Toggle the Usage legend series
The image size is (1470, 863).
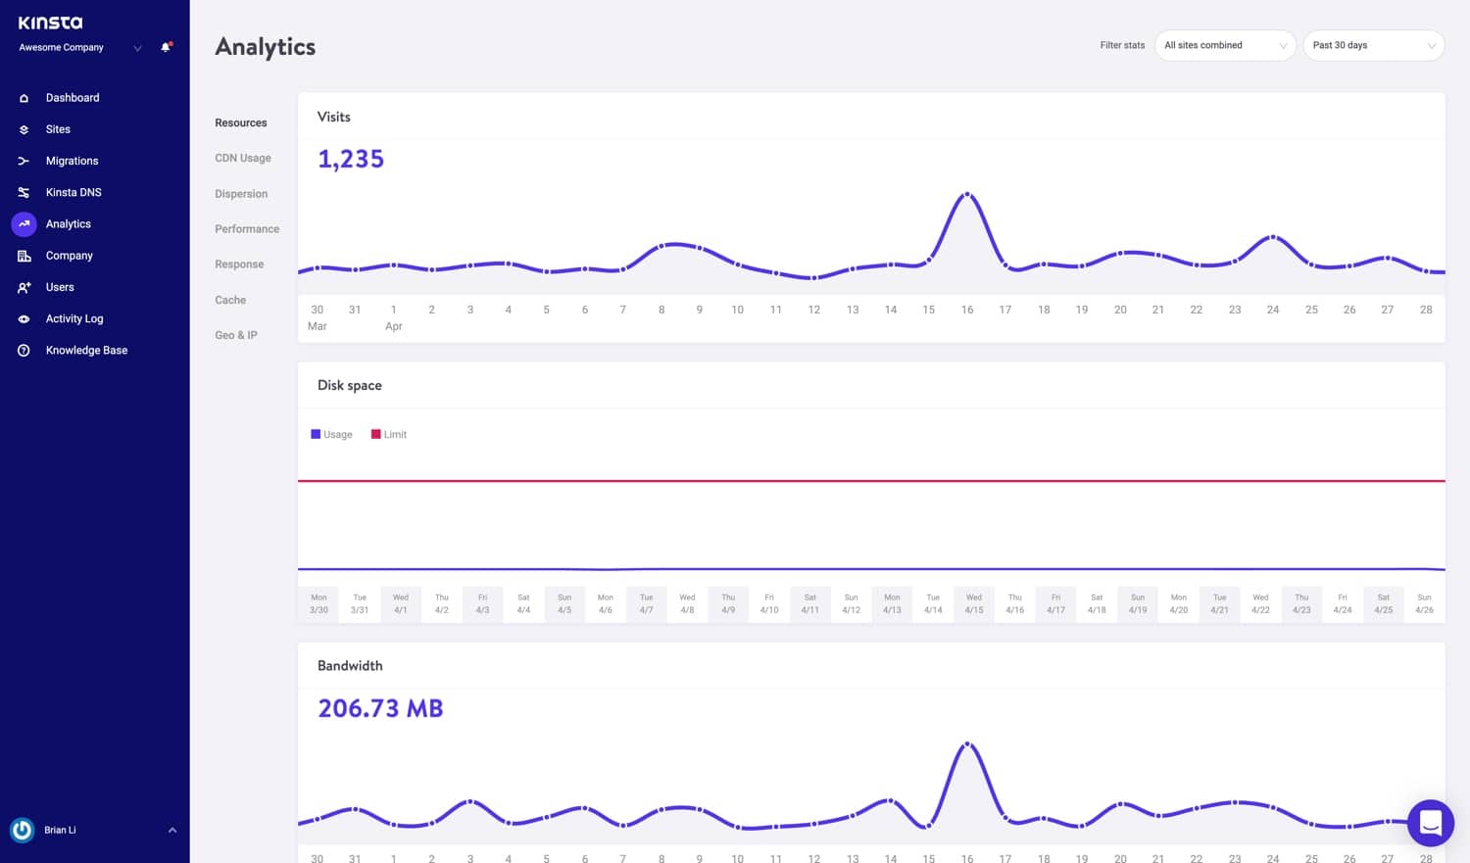(331, 434)
